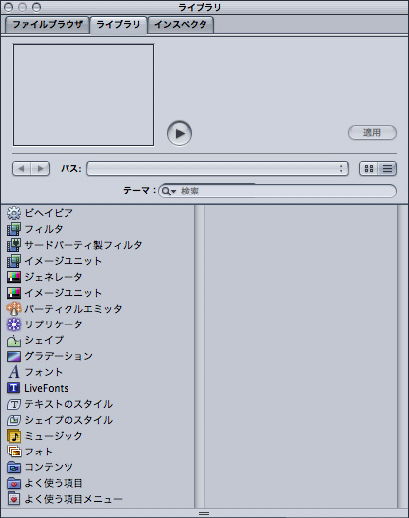This screenshot has width=409, height=518.
Task: Open the フォント letter A icon
Action: point(14,372)
